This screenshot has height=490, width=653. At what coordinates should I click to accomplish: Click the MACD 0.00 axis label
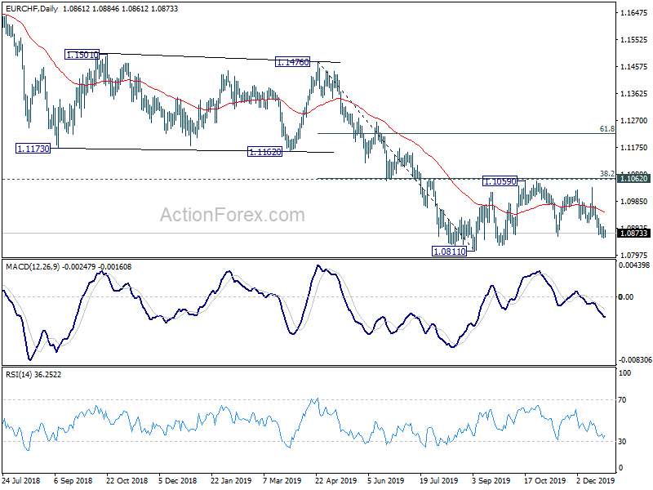click(626, 296)
